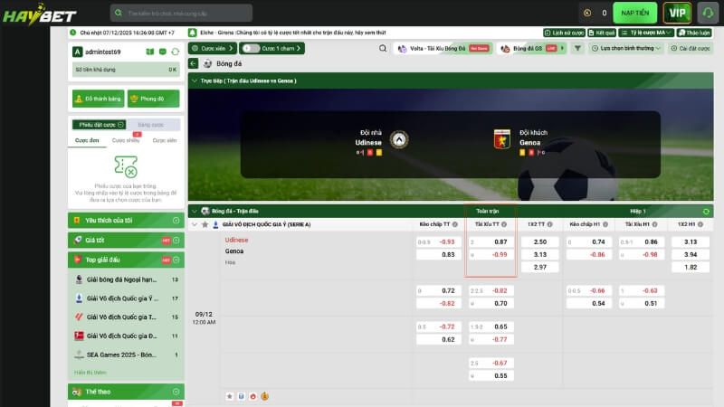Click the magnifier icon left of Volta

point(383,48)
